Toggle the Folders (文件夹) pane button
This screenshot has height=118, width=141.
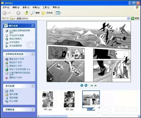coord(47,13)
